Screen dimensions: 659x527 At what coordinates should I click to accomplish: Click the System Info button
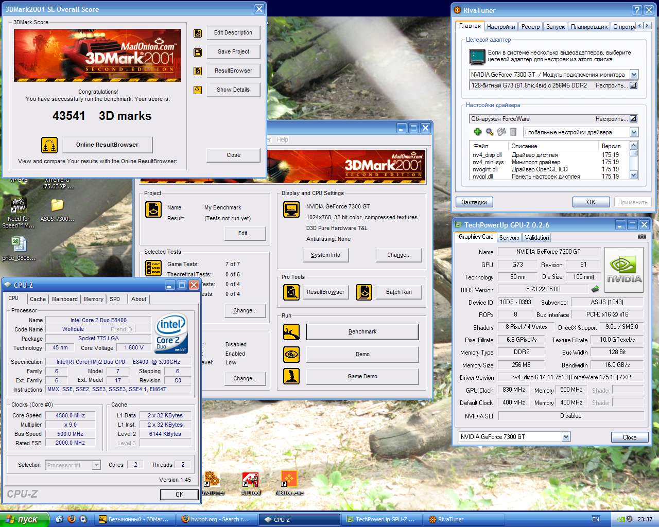point(325,255)
